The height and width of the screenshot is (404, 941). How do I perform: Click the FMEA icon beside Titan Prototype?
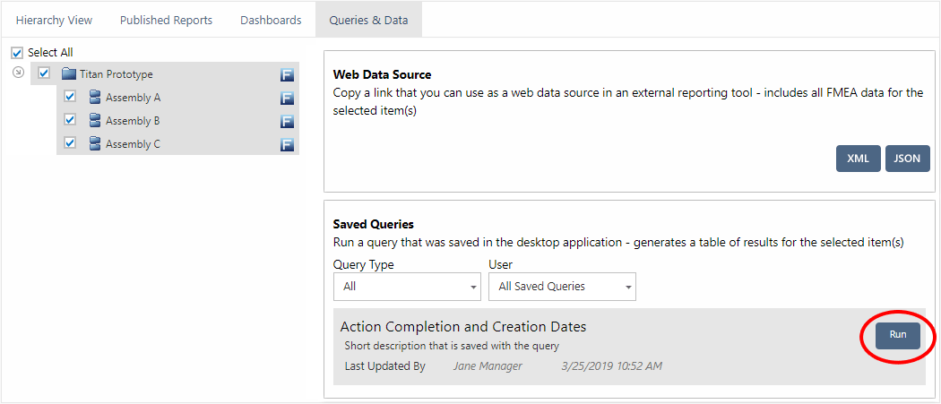pyautogui.click(x=287, y=75)
